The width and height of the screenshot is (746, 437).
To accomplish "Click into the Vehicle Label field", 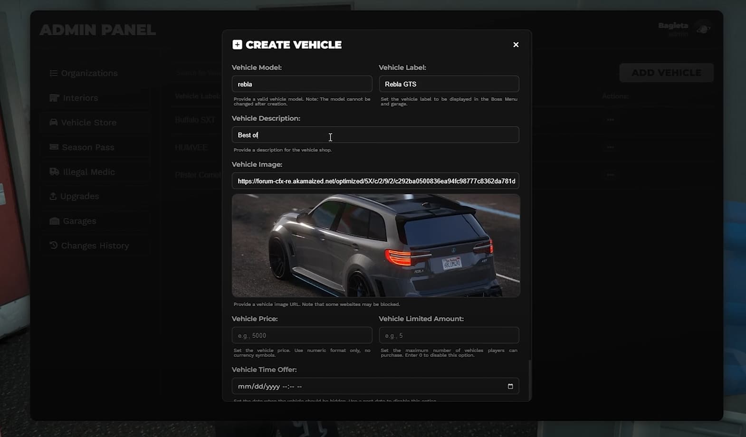I will coord(449,84).
